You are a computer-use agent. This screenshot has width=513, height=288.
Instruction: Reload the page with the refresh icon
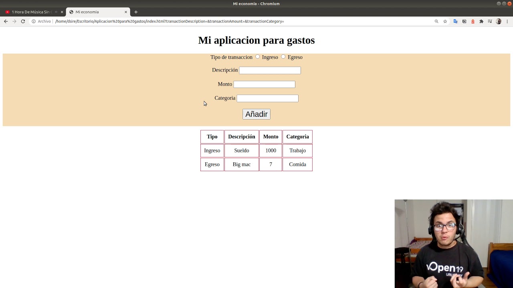coord(23,21)
